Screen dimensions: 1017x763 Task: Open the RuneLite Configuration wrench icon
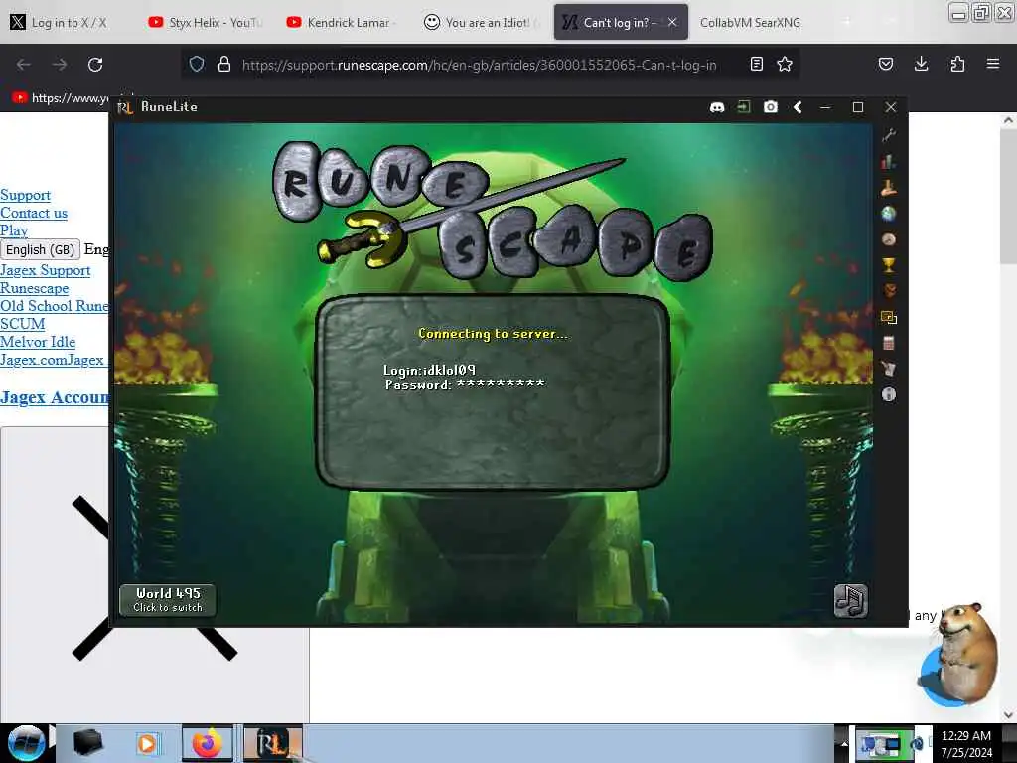(x=889, y=135)
